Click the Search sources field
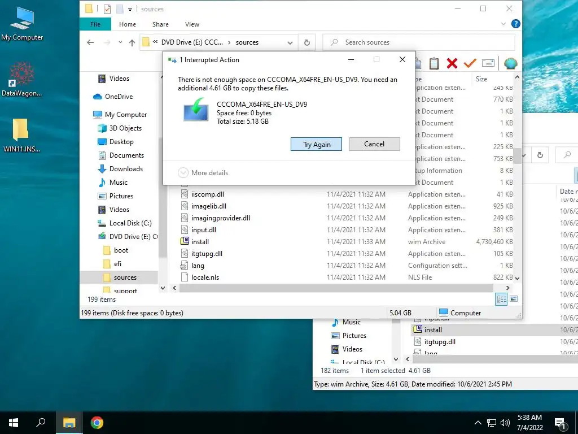 pyautogui.click(x=419, y=42)
